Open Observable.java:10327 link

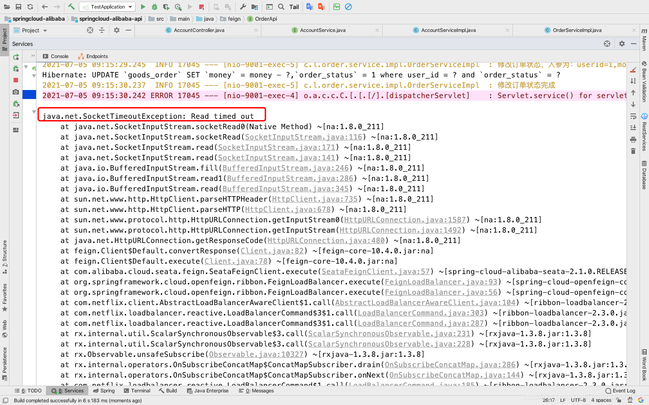pyautogui.click(x=256, y=354)
